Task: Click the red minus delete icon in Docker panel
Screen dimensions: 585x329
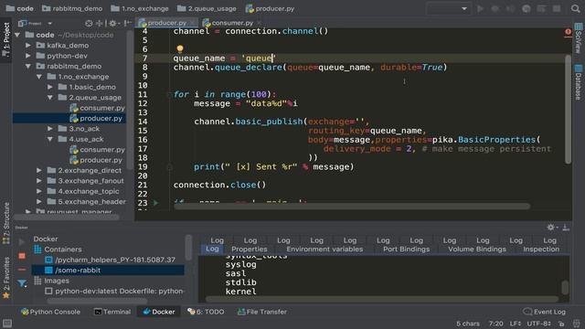Action: click(x=22, y=270)
